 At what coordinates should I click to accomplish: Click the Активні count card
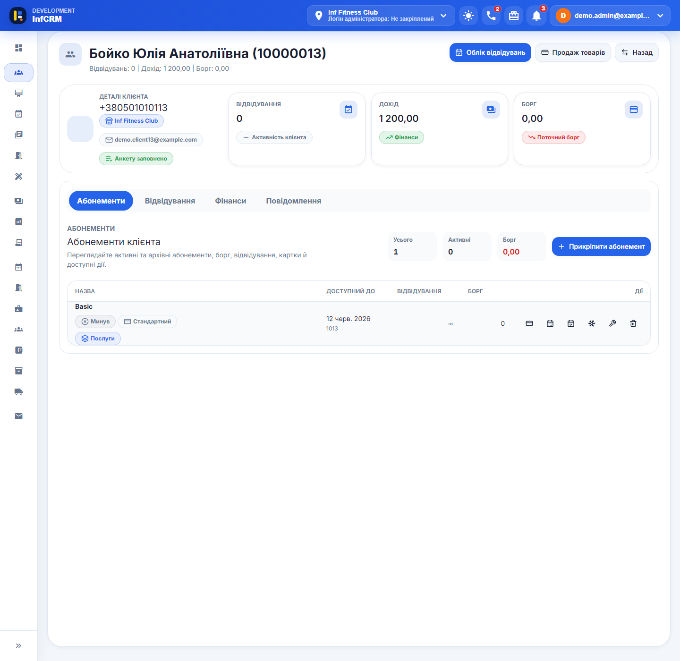point(467,246)
